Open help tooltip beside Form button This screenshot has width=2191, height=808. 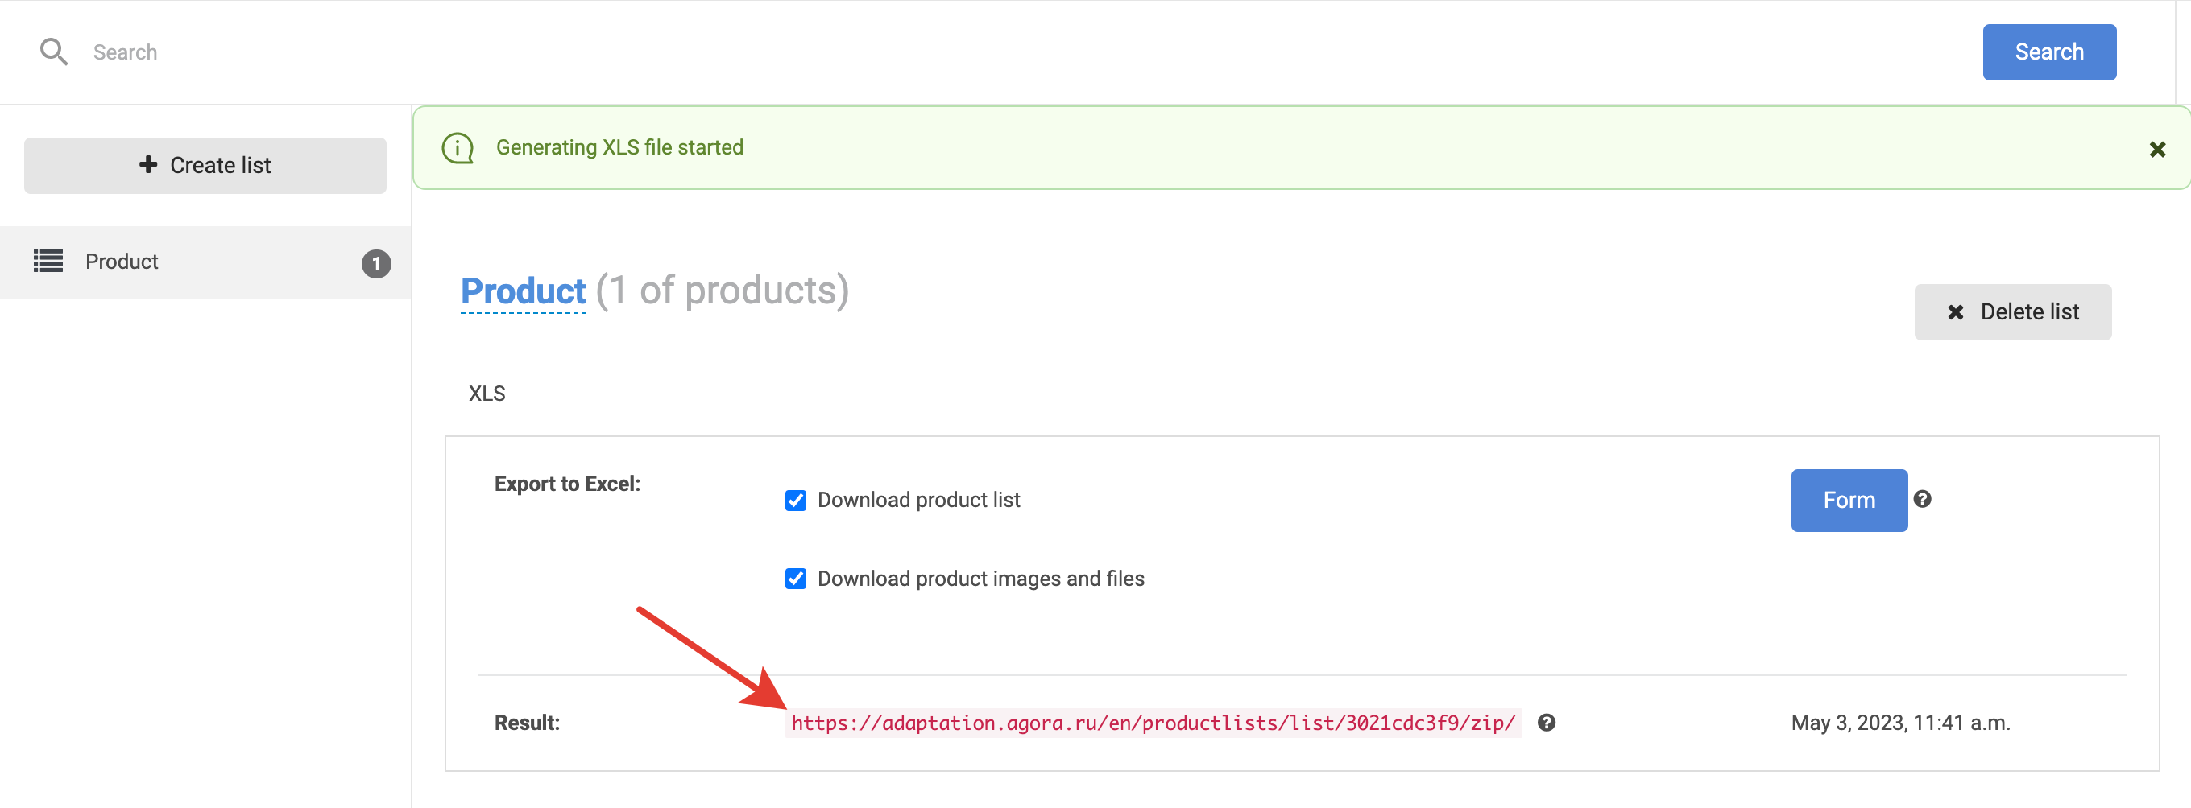[1921, 499]
